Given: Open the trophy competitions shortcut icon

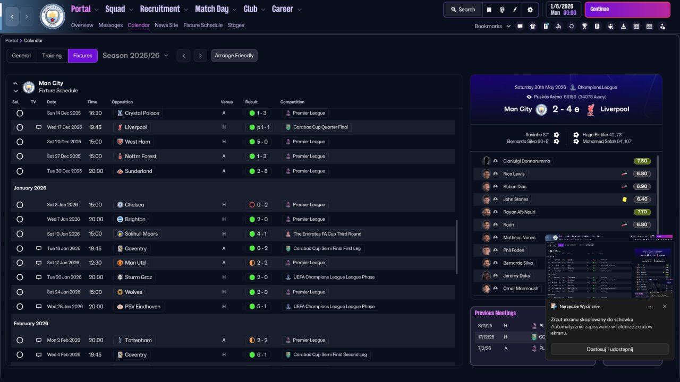Looking at the screenshot, I should 584,26.
